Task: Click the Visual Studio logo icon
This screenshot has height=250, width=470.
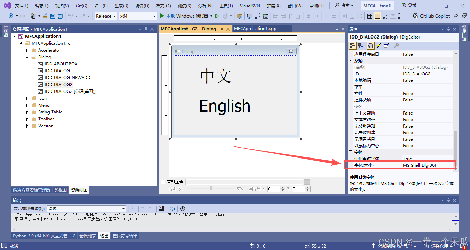Action: (x=7, y=6)
